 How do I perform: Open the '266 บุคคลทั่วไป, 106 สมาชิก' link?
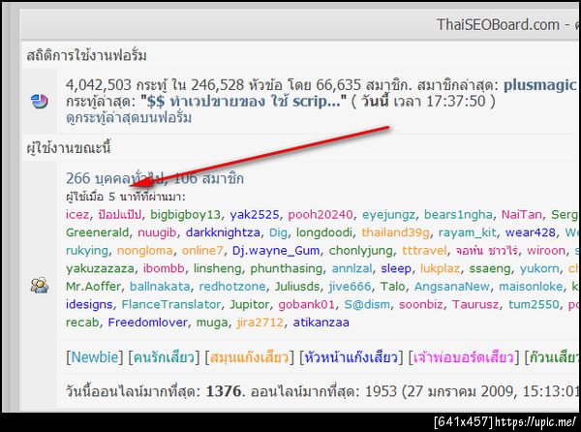coord(155,178)
